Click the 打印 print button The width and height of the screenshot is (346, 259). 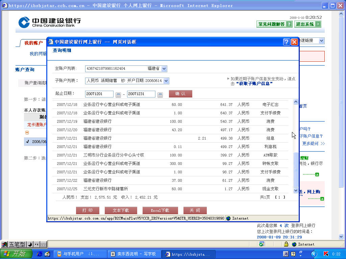pyautogui.click(x=88, y=210)
